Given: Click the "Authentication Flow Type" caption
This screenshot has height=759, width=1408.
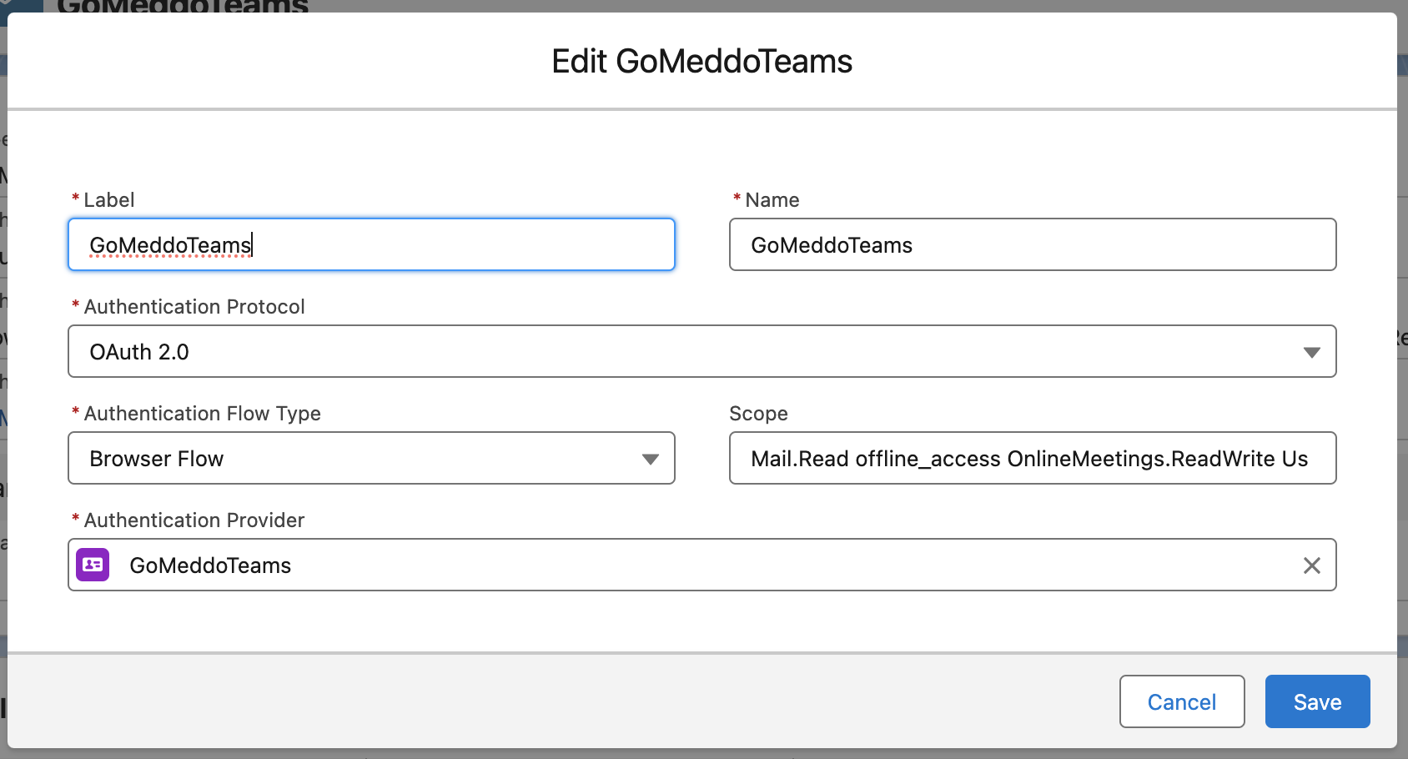Looking at the screenshot, I should [202, 414].
